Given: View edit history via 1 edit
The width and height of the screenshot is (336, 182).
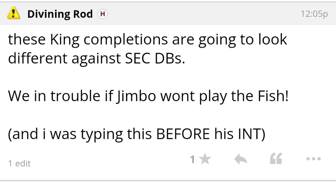Looking at the screenshot, I should pos(19,163).
